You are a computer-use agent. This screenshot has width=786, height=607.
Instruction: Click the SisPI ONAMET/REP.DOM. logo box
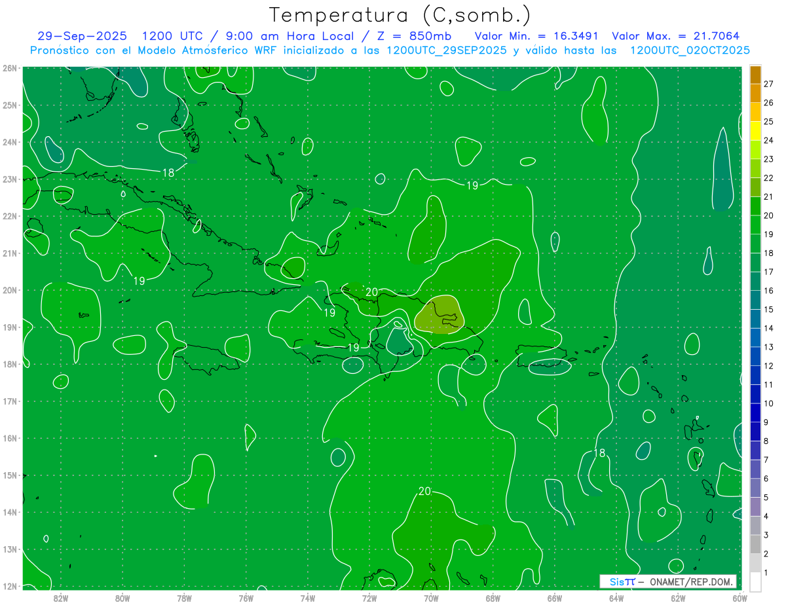(x=668, y=581)
